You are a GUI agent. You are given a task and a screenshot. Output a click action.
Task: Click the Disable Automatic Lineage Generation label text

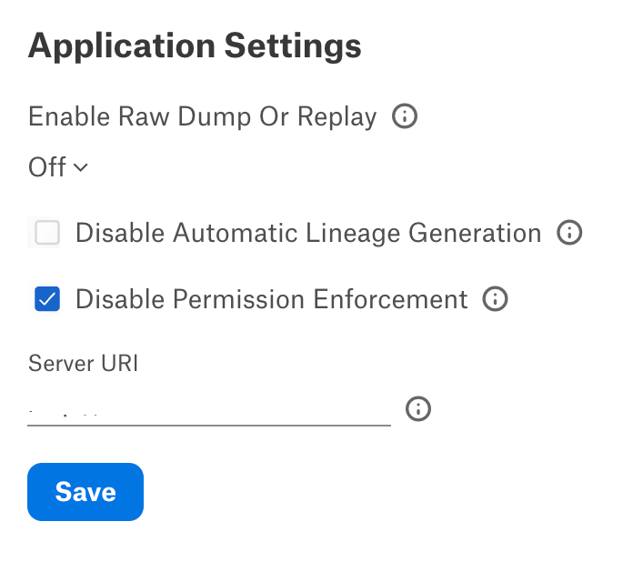308,233
